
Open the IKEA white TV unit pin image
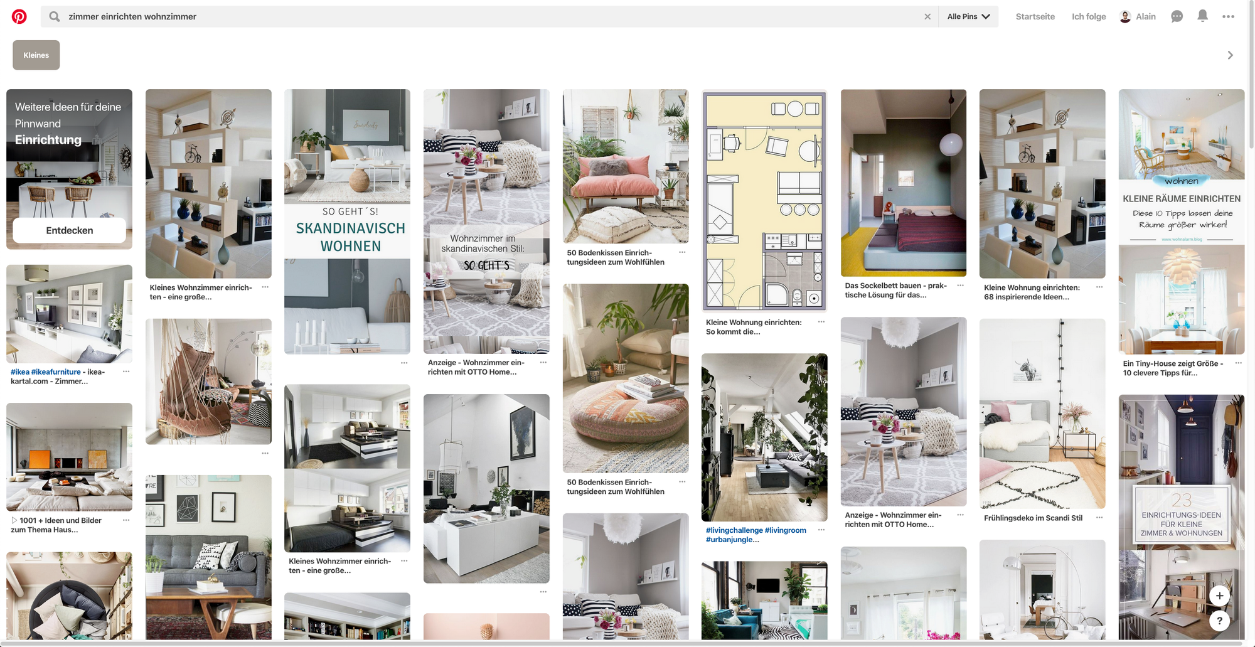point(69,314)
